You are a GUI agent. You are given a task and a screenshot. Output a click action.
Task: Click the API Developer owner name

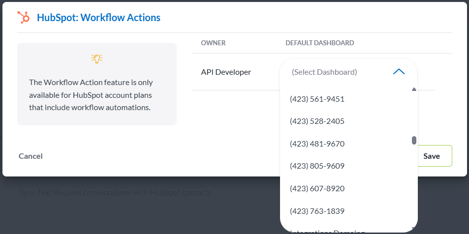coord(226,72)
